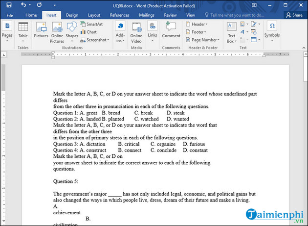Screen dimensions: 308x226
Task: Go to the References tab
Action: pos(119,15)
